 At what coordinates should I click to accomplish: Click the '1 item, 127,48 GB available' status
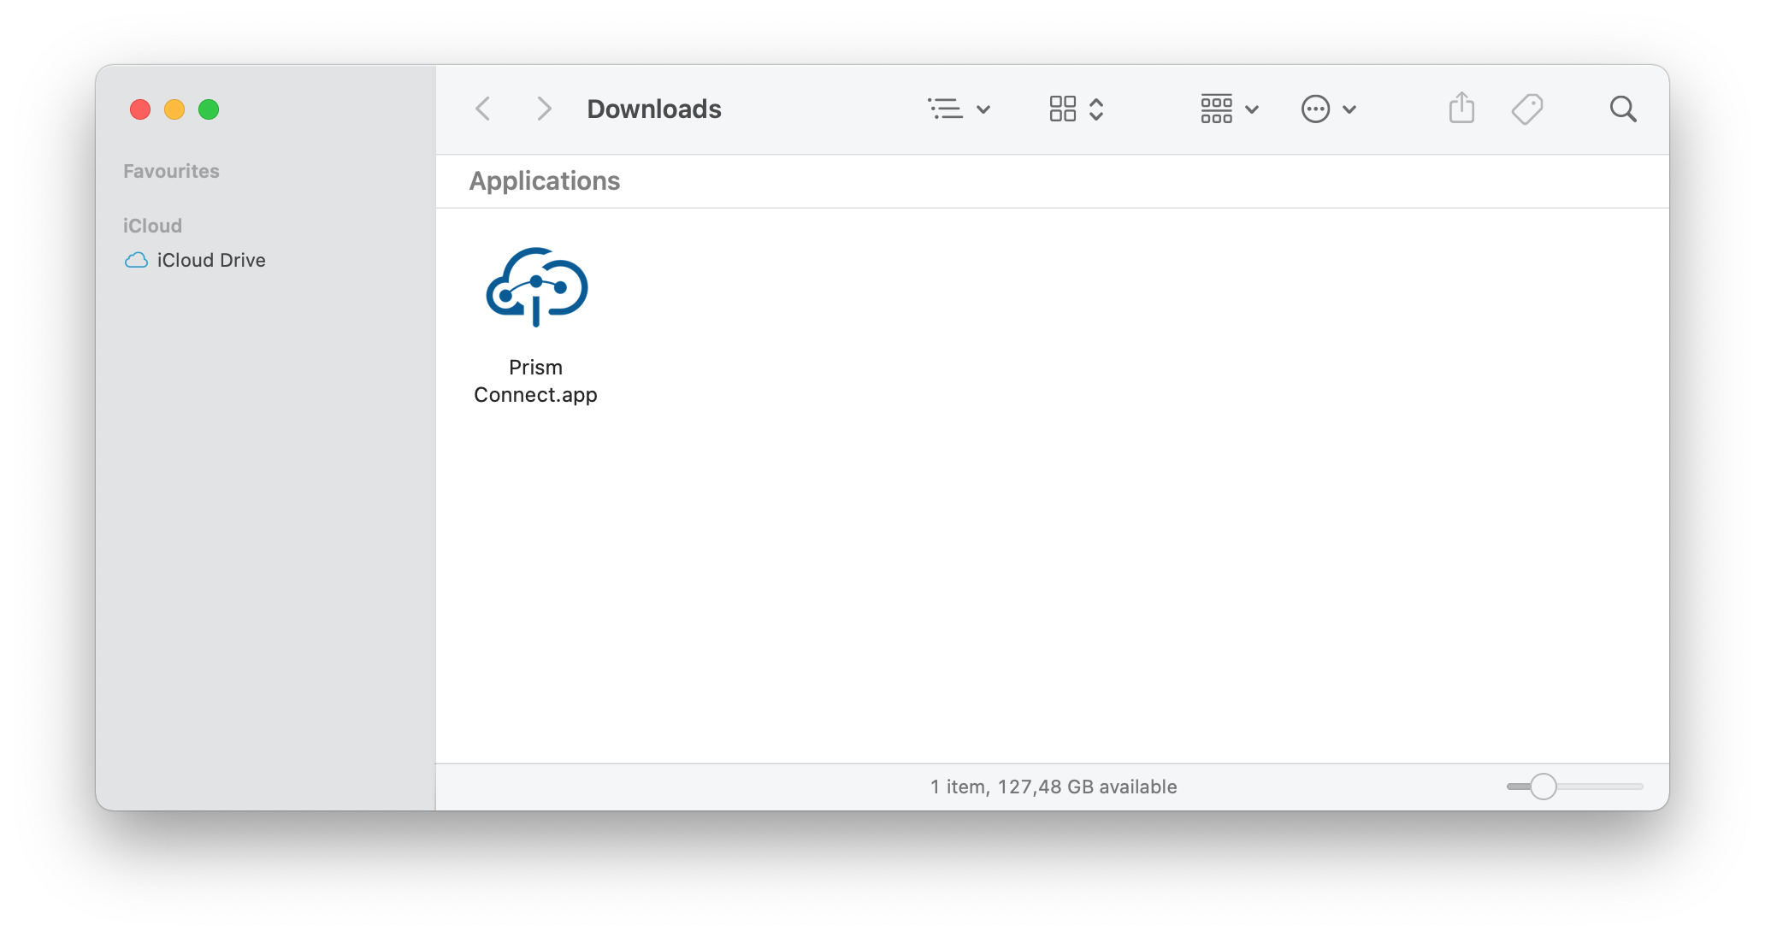point(1054,787)
